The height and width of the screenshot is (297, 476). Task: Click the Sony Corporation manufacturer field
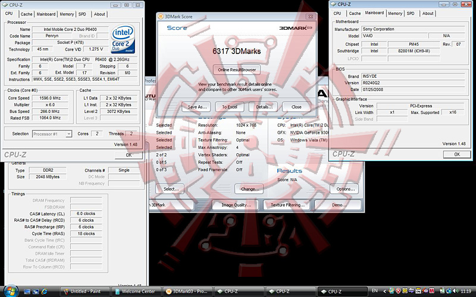[x=413, y=29]
